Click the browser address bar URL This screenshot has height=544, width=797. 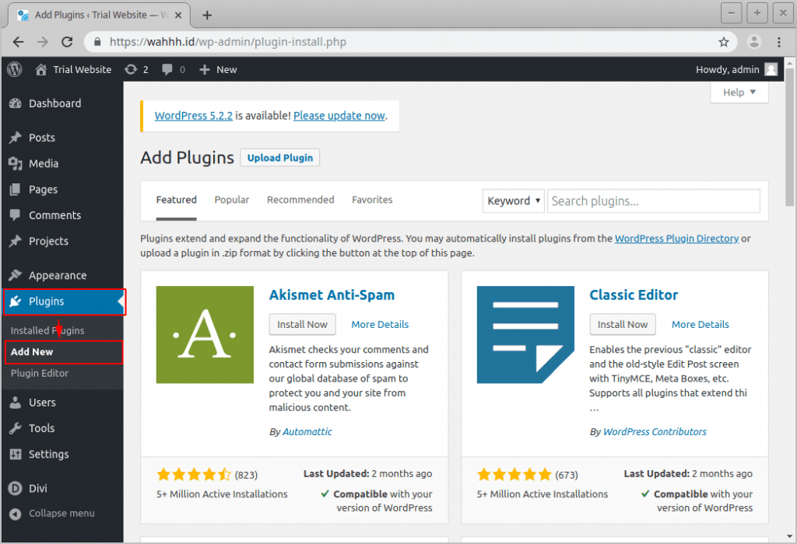[228, 42]
